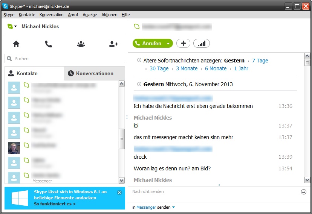Open the call quality signal bars button

[x=202, y=43]
